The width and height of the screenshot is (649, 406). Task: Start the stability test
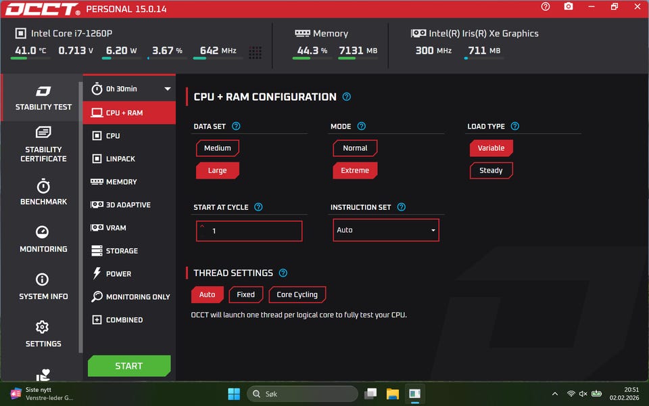coord(129,366)
